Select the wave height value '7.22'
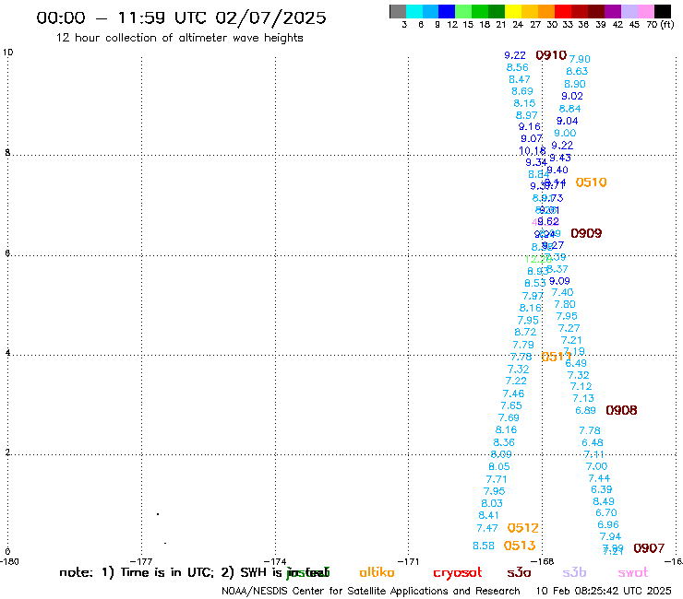Screen dimensions: 683x599 (516, 382)
